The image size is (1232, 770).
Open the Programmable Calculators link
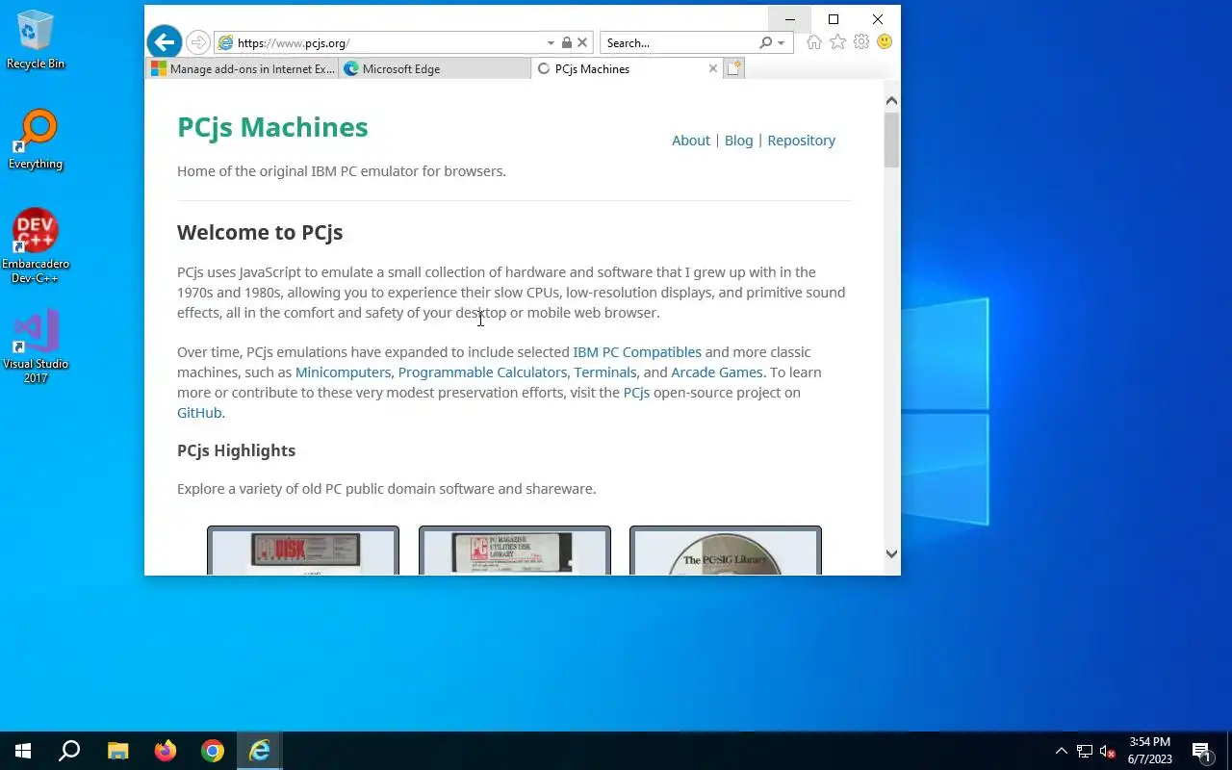[482, 372]
